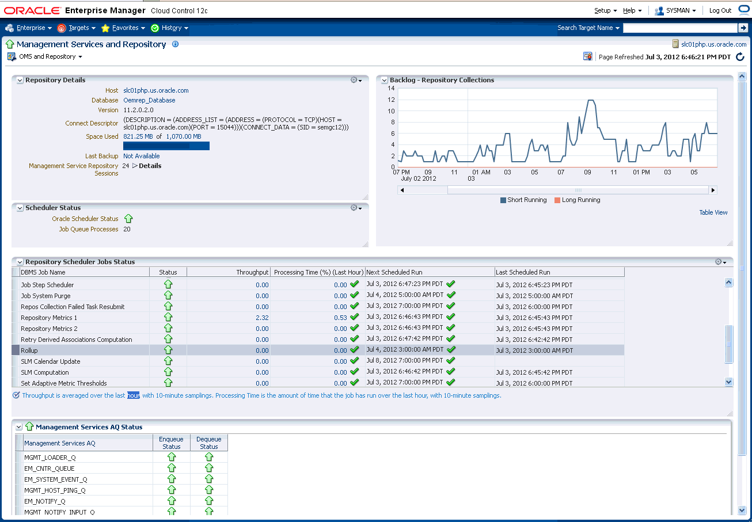Select the Rollup job row
This screenshot has width=752, height=522.
point(318,350)
